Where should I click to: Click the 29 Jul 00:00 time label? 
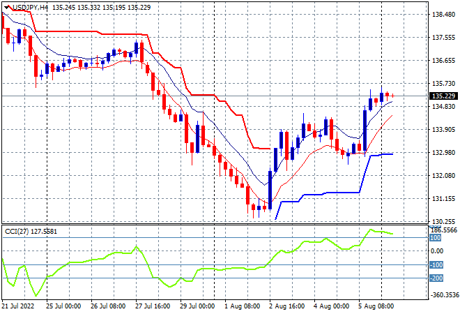pyautogui.click(x=197, y=306)
